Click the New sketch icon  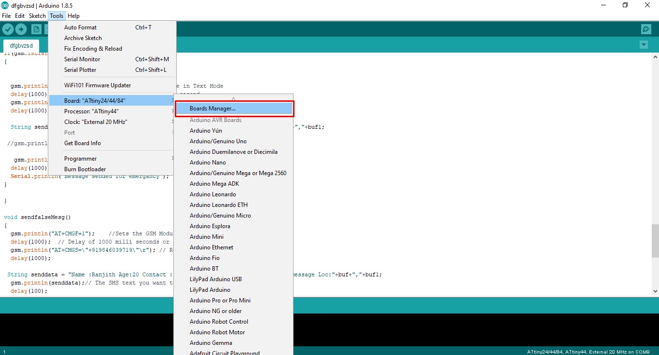point(36,29)
